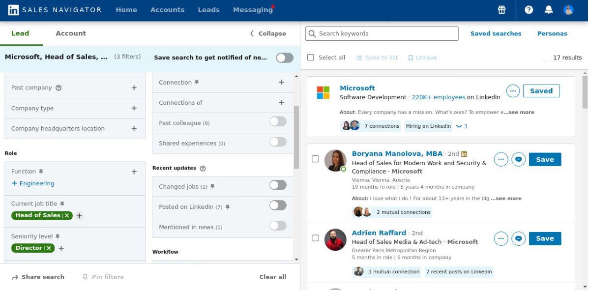Expand the Company type filter

pyautogui.click(x=134, y=108)
